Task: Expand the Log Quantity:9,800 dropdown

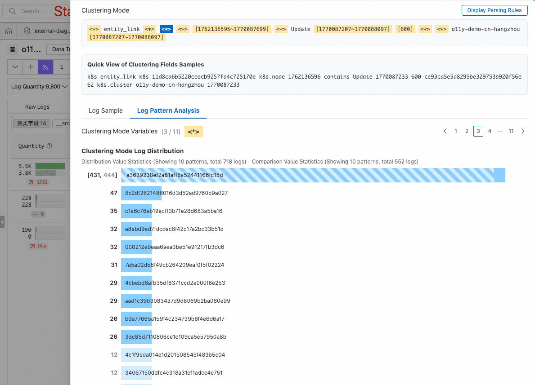Action: point(40,86)
